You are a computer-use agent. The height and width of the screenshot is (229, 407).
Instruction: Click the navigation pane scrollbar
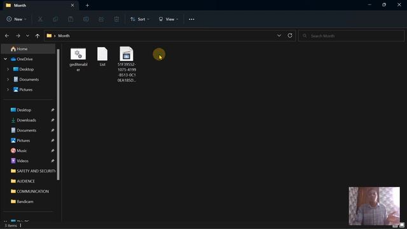(x=58, y=114)
